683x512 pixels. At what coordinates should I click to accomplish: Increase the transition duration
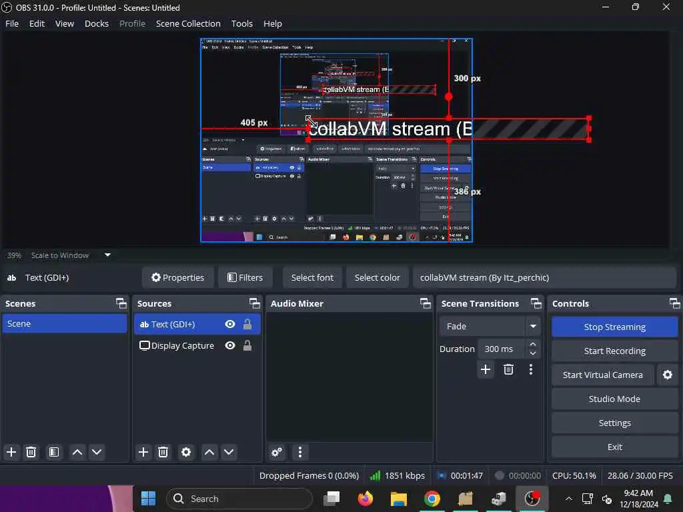(532, 345)
